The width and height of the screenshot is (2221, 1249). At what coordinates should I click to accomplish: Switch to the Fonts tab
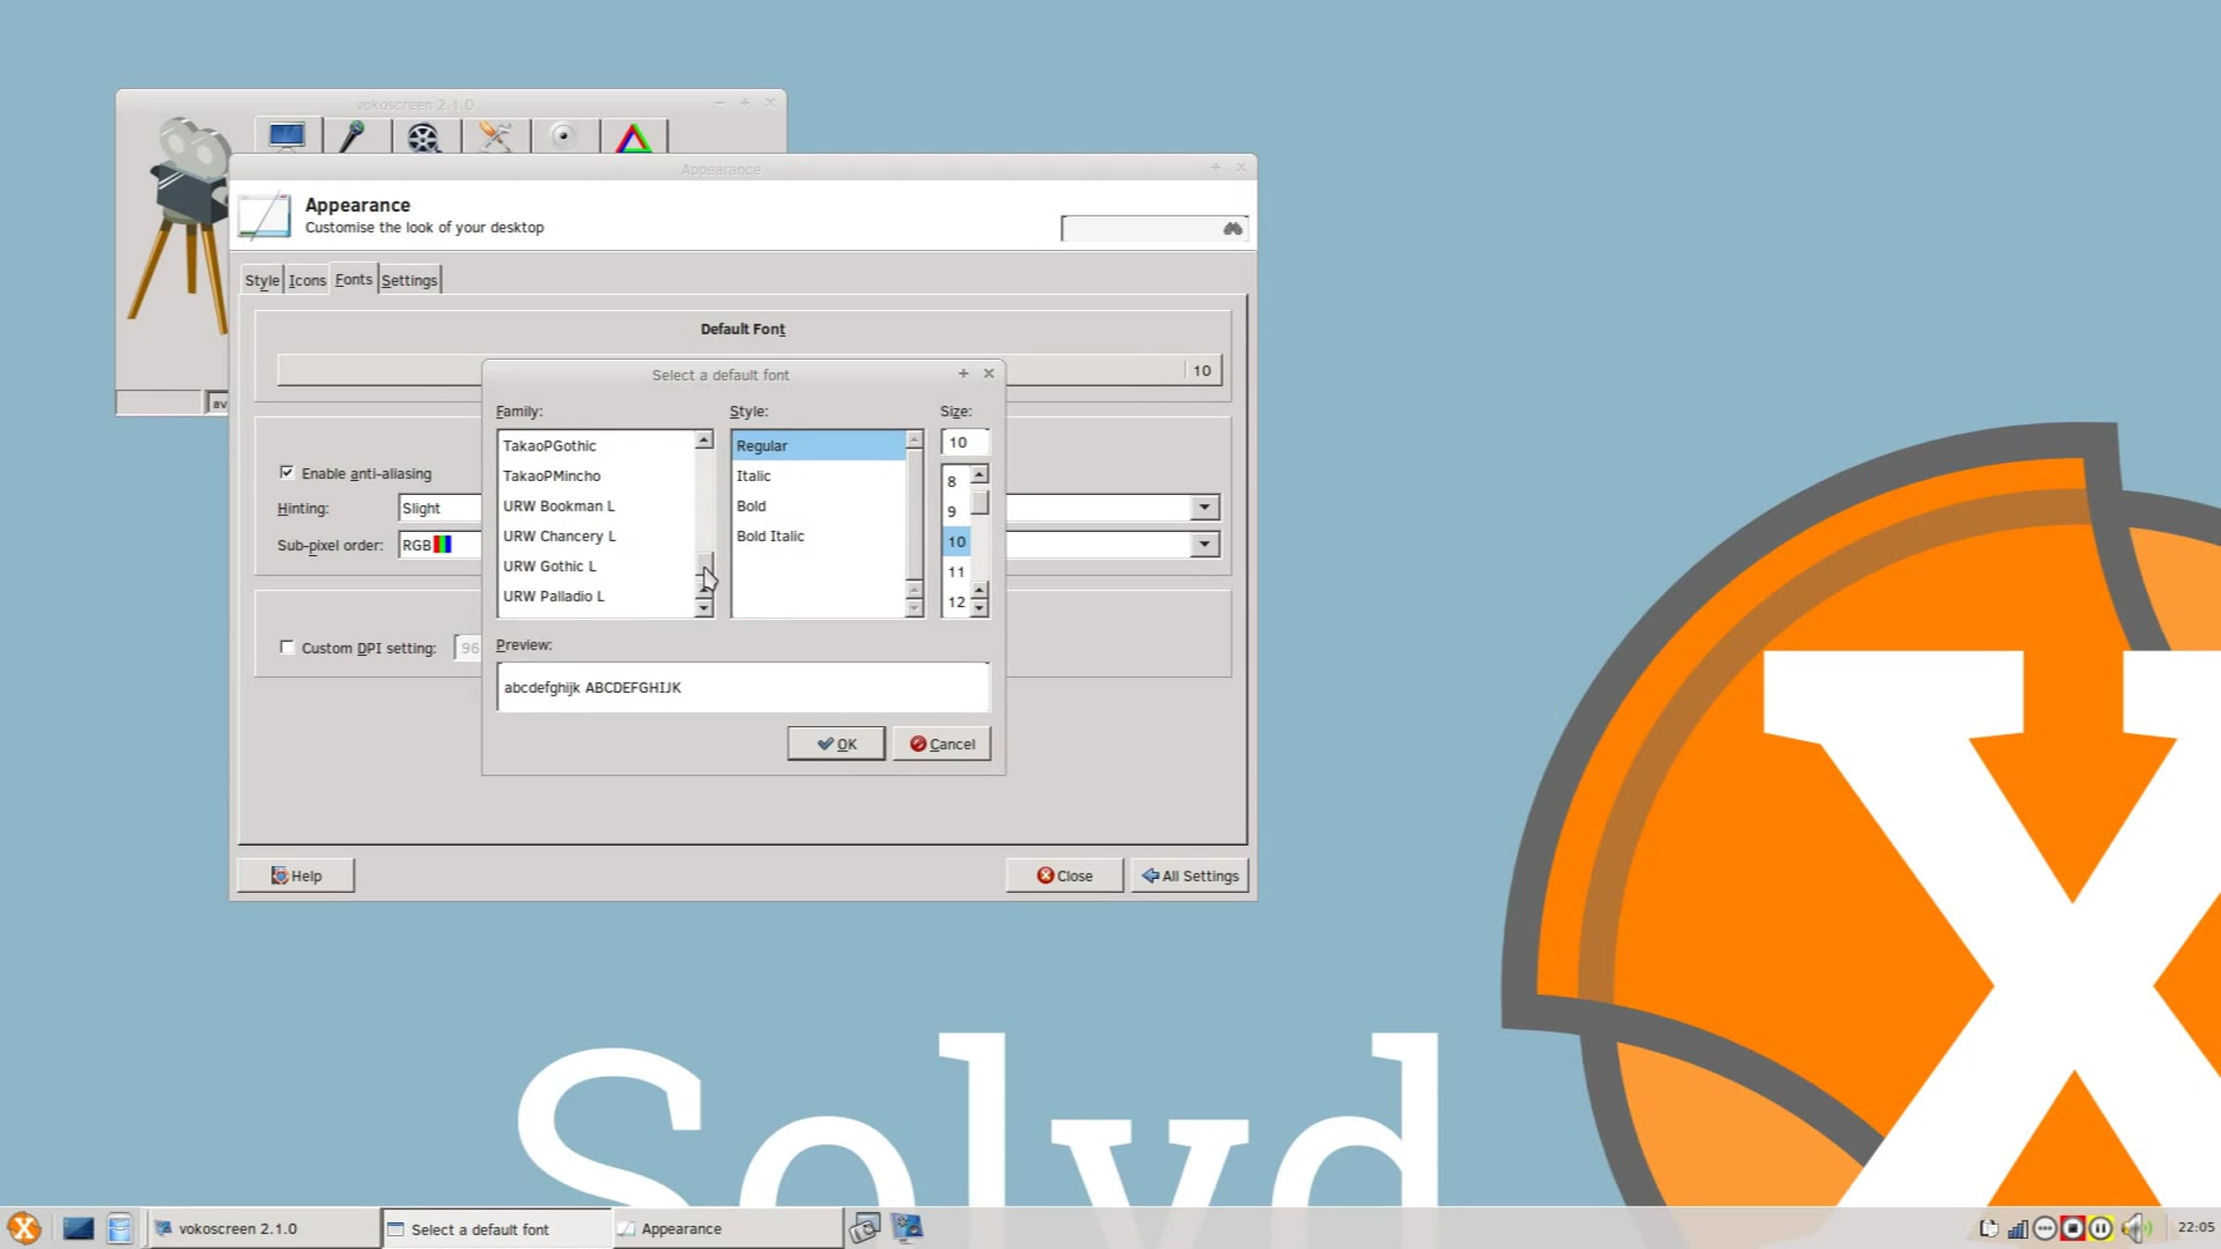coord(354,279)
